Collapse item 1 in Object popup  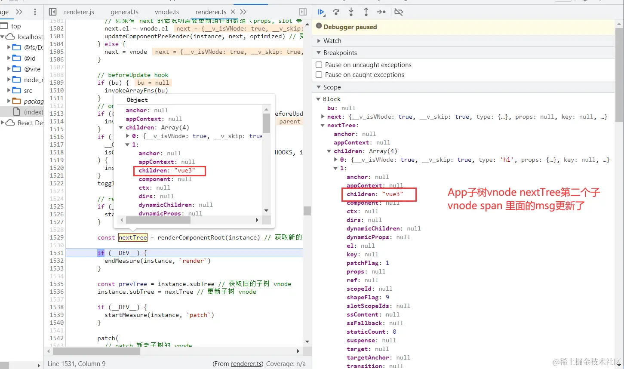click(128, 145)
